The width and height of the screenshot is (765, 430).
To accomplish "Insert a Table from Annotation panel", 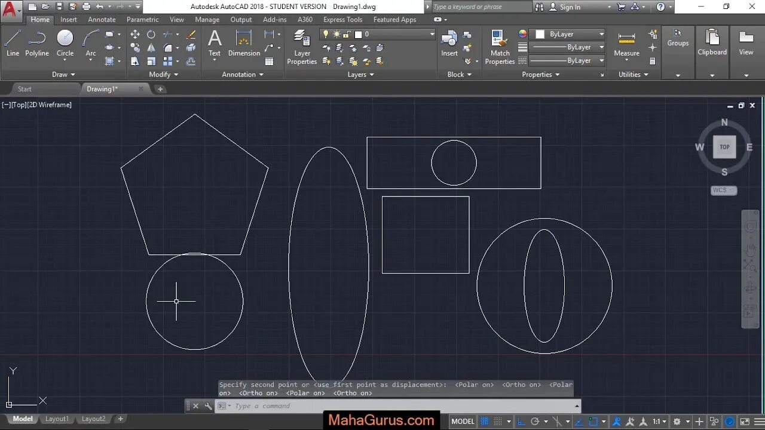I will coord(270,61).
